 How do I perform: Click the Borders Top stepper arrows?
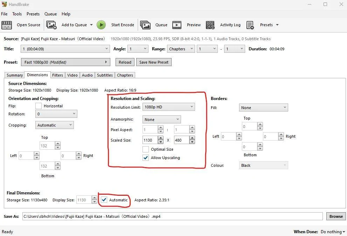click(x=260, y=127)
